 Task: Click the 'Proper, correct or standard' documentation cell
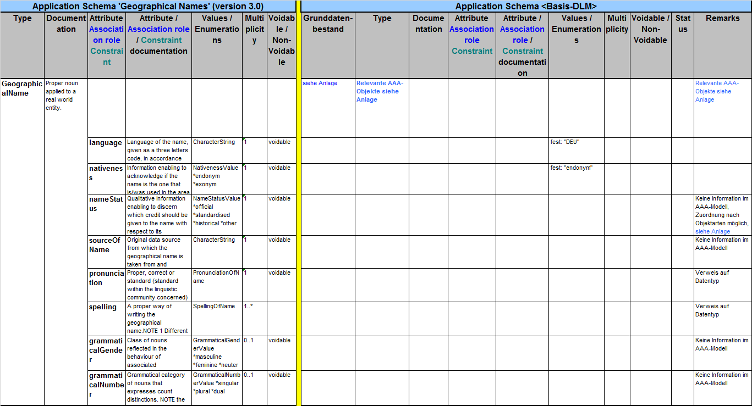pos(158,285)
